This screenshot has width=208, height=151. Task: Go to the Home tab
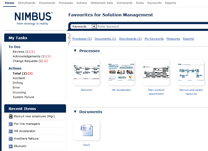[x=10, y=3]
